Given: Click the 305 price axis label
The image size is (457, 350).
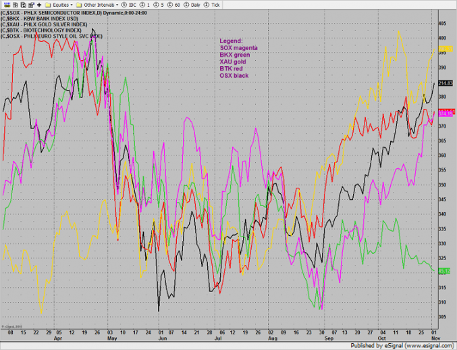Looking at the screenshot, I should (442, 317).
